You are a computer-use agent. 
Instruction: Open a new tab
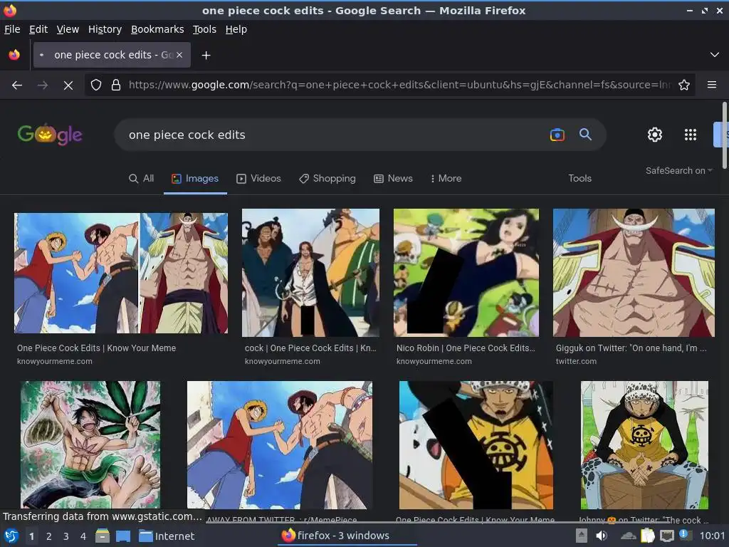coord(206,56)
